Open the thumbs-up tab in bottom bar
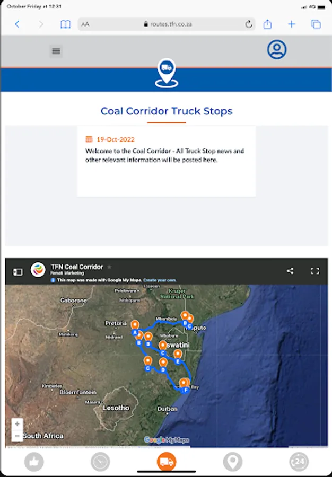This screenshot has height=477, width=332. [x=34, y=462]
